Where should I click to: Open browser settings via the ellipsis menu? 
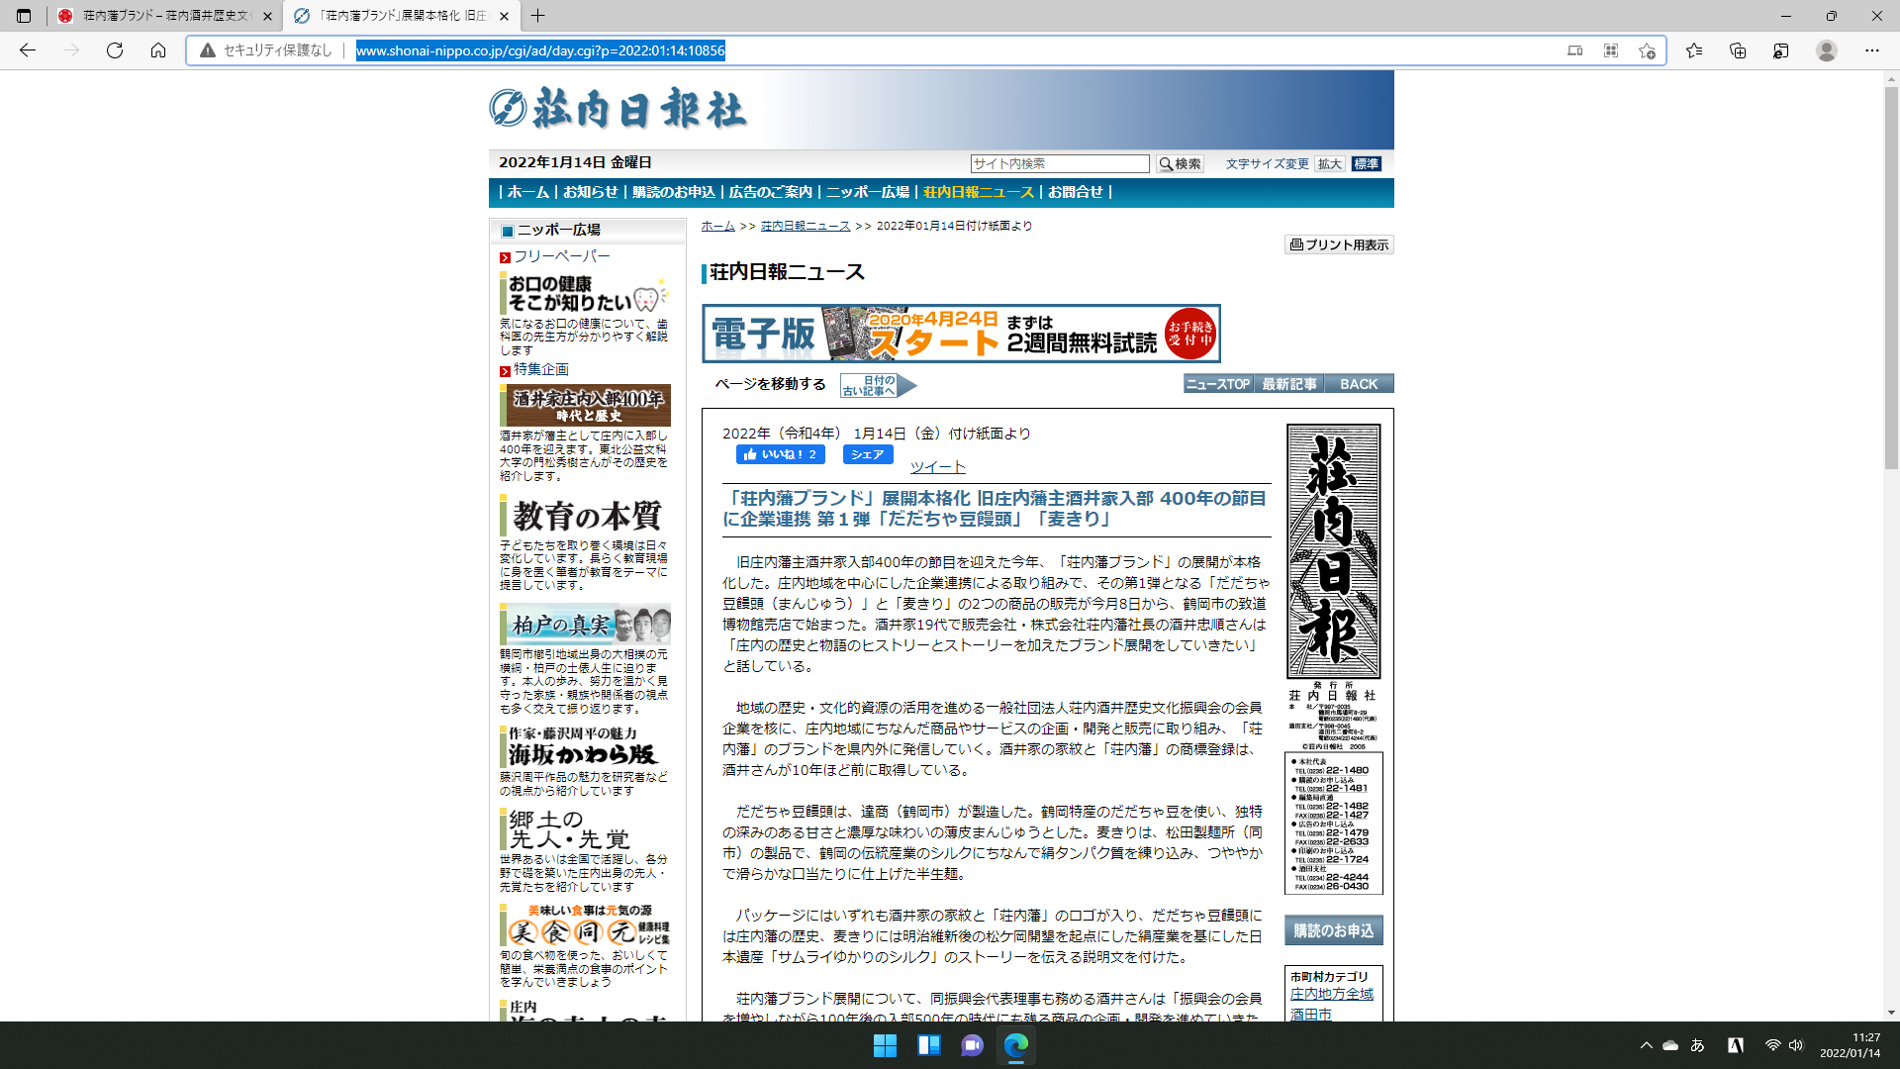click(x=1870, y=49)
